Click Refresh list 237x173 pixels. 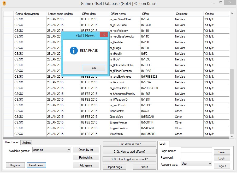pos(86,158)
